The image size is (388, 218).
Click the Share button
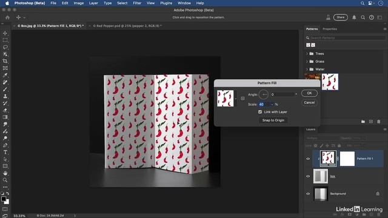coord(341,18)
